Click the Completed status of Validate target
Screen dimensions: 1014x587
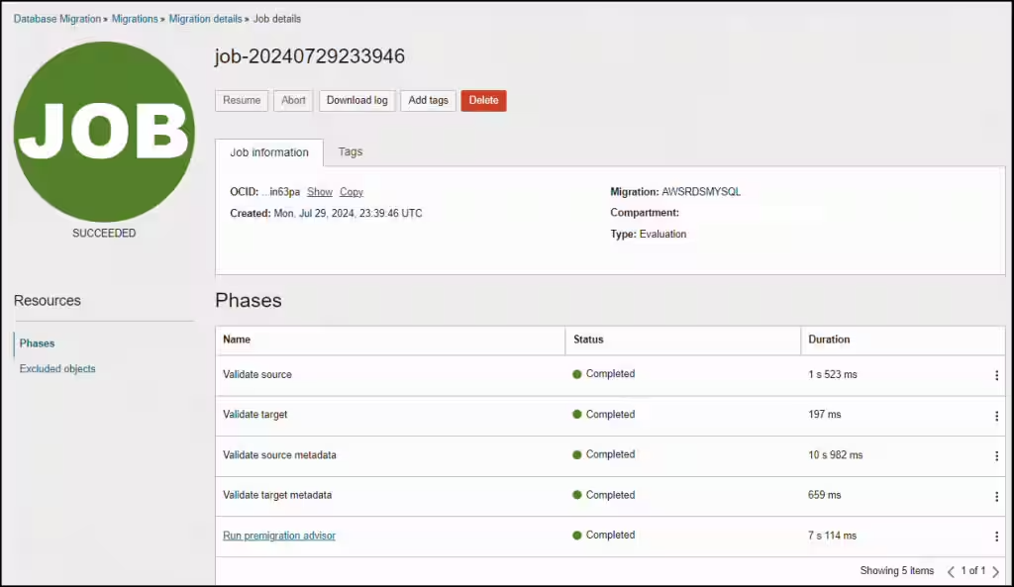[x=604, y=415]
